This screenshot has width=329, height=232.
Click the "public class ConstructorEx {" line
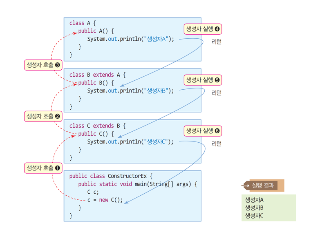click(111, 176)
